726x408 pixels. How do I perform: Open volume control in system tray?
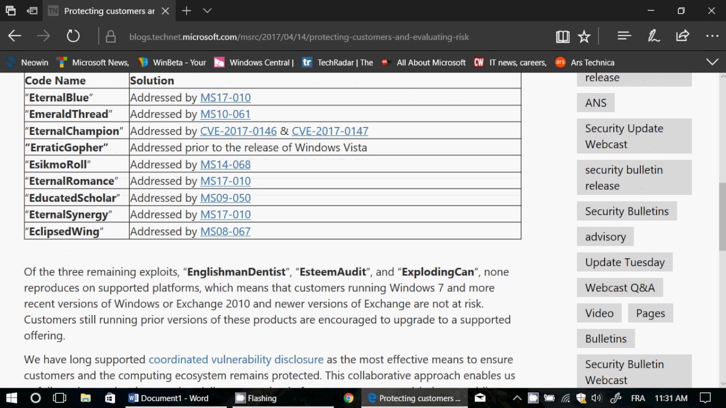596,398
